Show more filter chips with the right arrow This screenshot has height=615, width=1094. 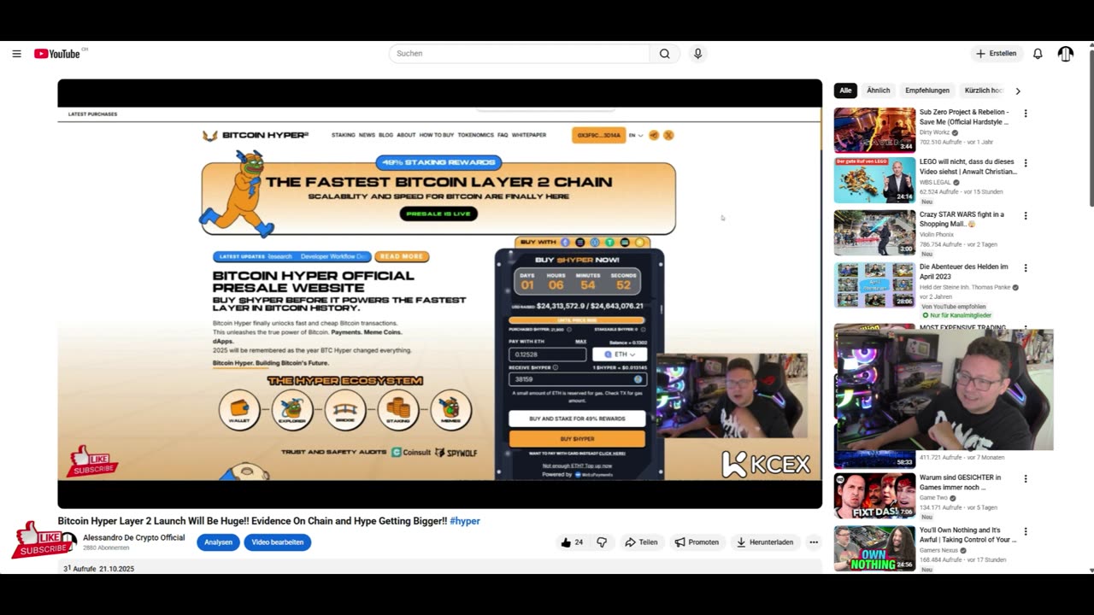click(1017, 91)
